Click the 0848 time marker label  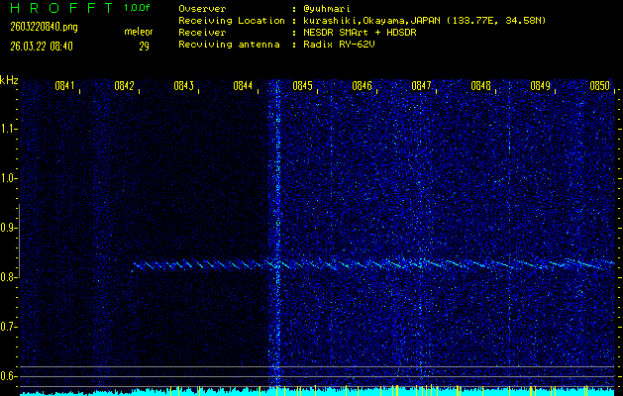[x=480, y=86]
